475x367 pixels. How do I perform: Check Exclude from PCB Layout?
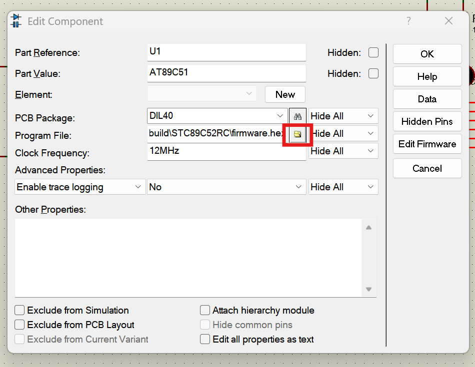20,325
